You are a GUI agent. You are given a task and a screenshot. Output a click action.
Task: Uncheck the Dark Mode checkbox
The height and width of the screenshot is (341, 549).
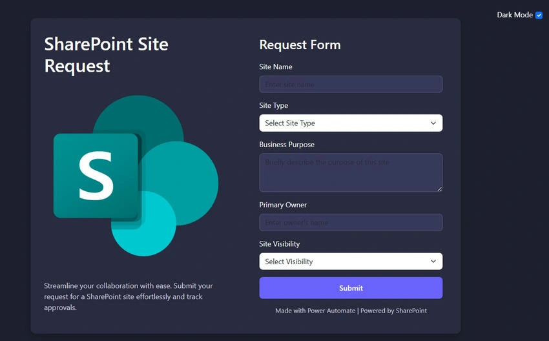(539, 15)
